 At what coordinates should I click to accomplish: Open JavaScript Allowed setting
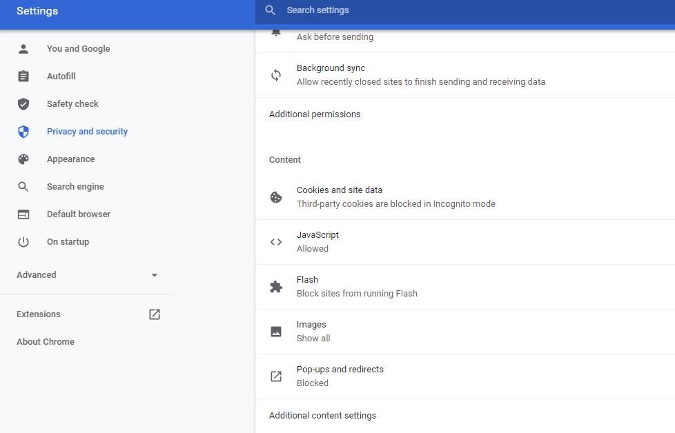pyautogui.click(x=465, y=242)
